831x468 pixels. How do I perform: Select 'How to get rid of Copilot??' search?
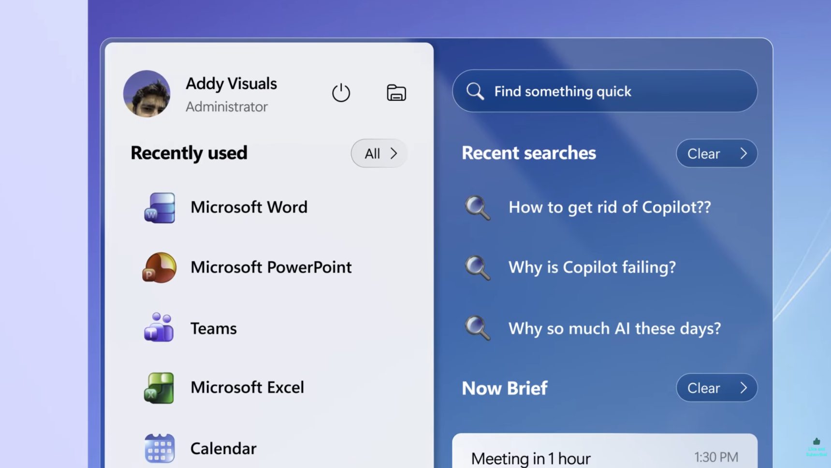tap(609, 207)
